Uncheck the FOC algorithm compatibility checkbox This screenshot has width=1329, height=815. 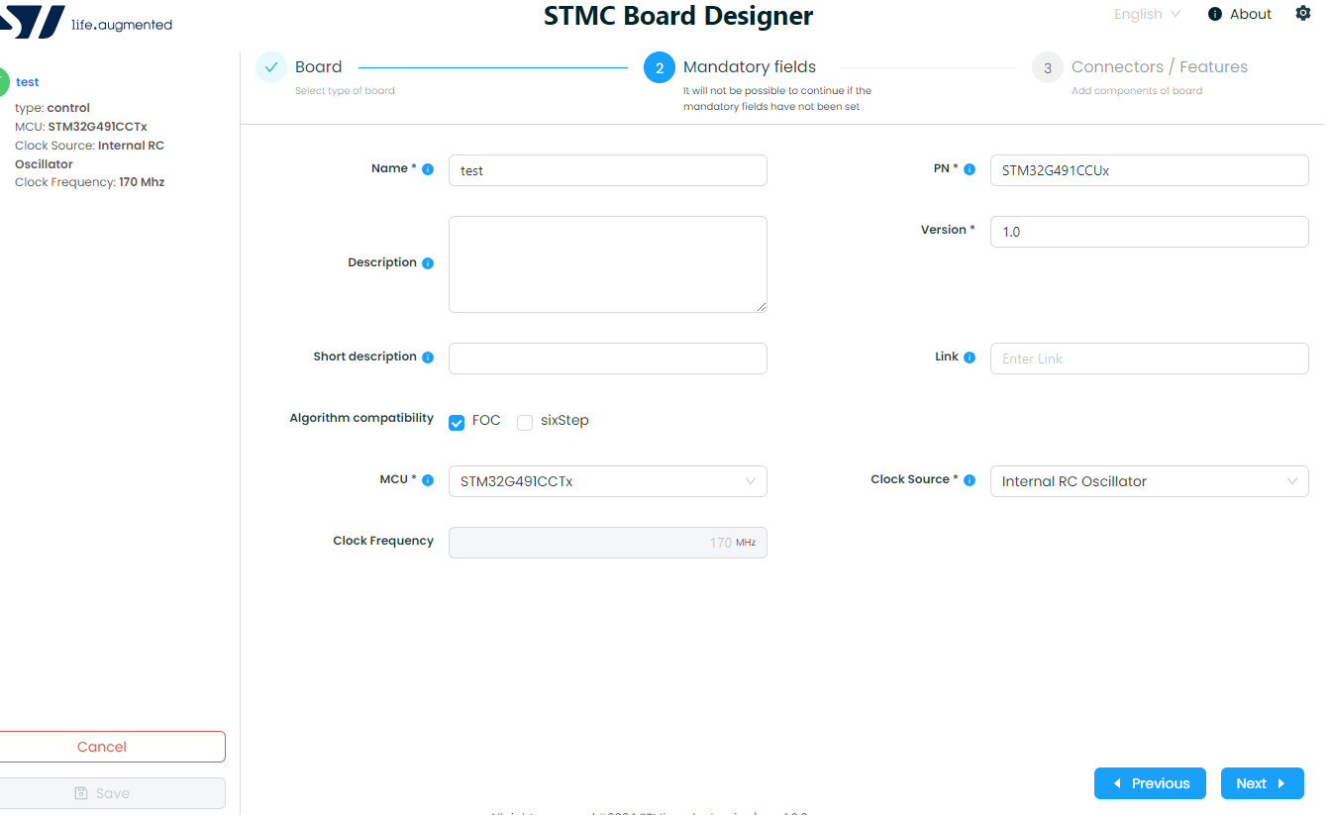point(457,422)
